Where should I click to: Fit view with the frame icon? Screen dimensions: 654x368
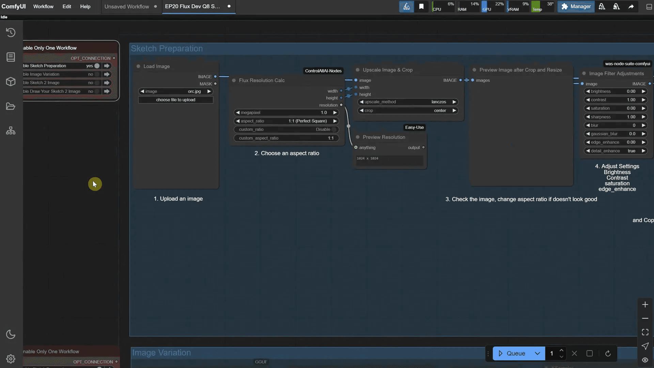[645, 332]
